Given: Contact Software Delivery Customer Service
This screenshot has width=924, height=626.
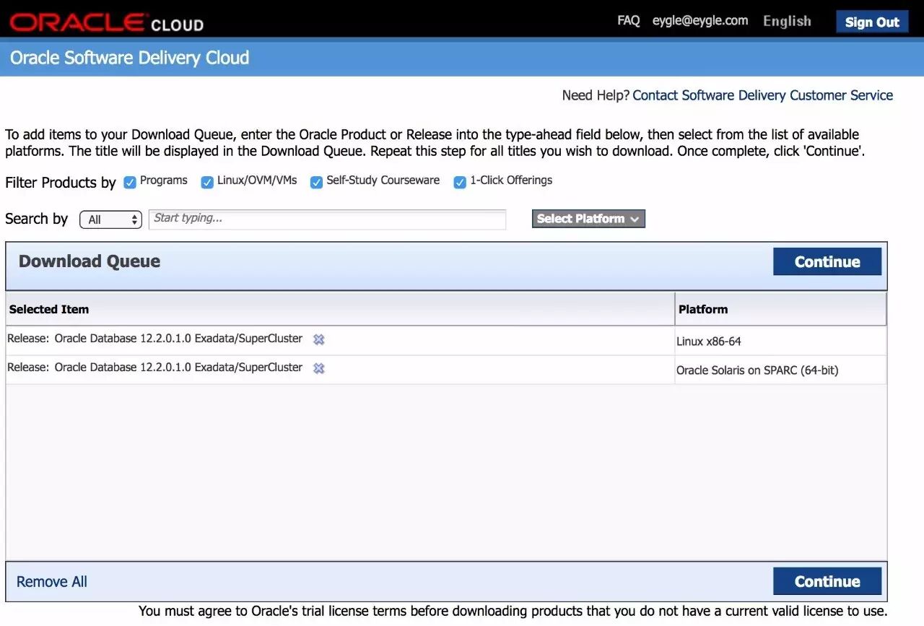Looking at the screenshot, I should coord(763,95).
